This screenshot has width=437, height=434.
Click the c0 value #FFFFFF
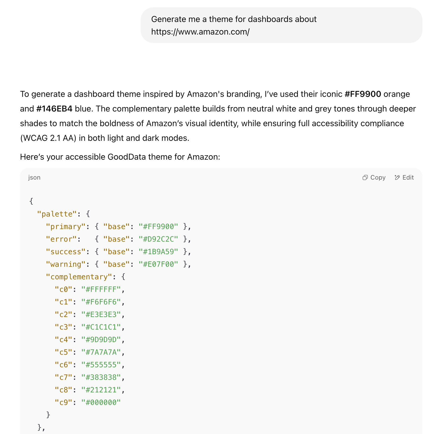(101, 289)
